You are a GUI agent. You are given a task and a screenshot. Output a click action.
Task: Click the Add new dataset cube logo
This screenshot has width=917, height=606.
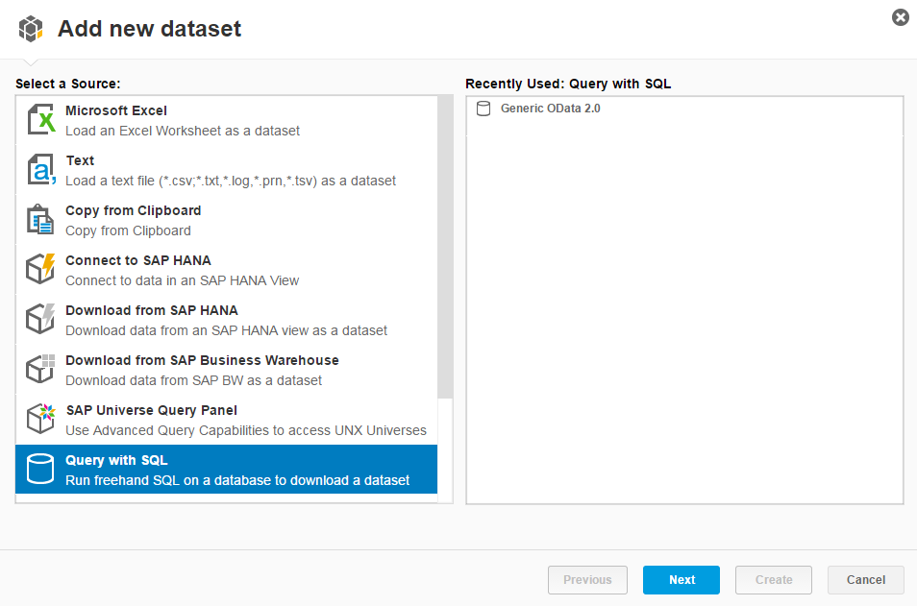coord(31,29)
